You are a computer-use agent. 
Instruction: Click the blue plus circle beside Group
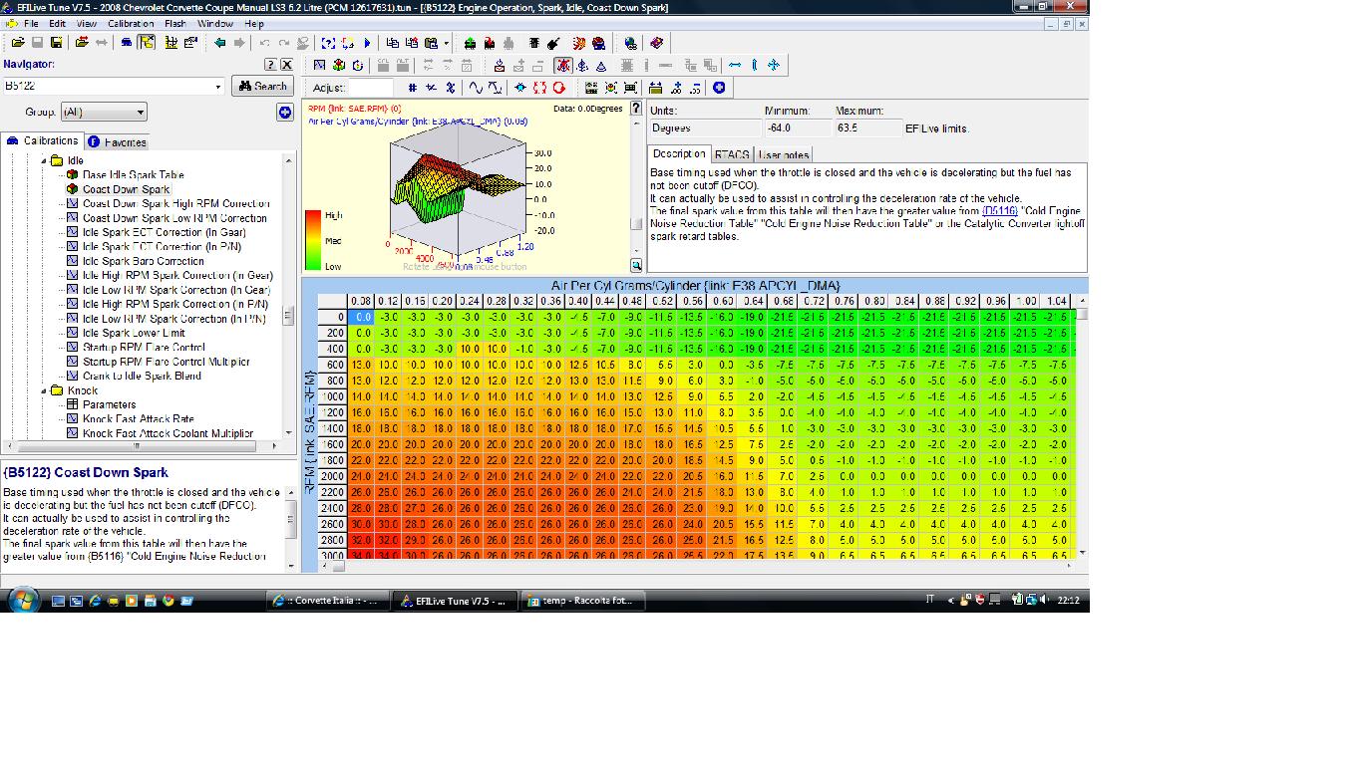click(x=284, y=113)
